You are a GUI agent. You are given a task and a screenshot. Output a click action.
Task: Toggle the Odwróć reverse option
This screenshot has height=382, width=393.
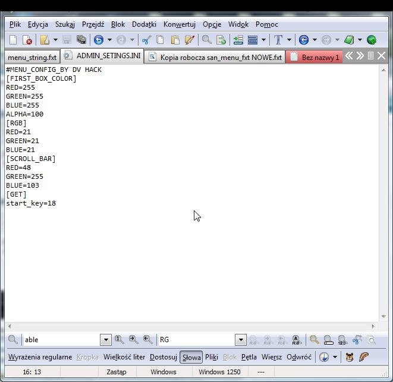[299, 357]
